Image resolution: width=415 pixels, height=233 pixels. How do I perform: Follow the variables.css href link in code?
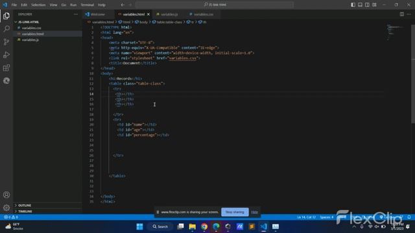[x=183, y=58]
